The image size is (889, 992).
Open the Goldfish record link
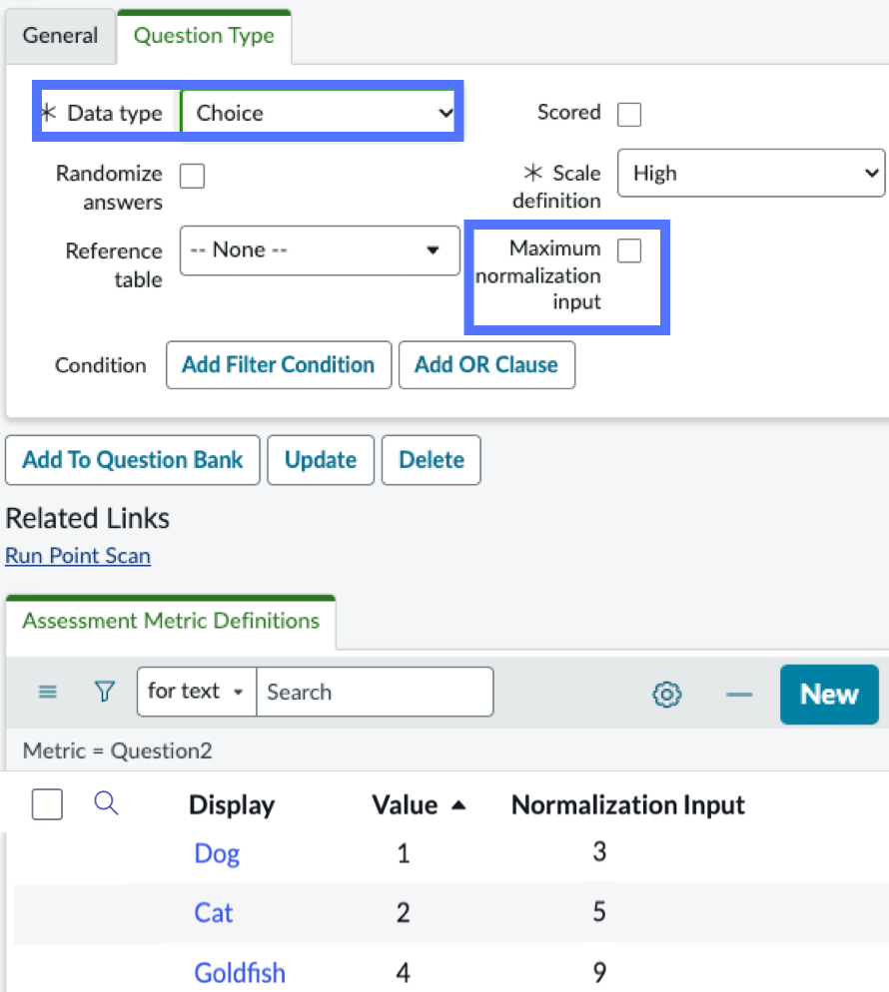(240, 973)
